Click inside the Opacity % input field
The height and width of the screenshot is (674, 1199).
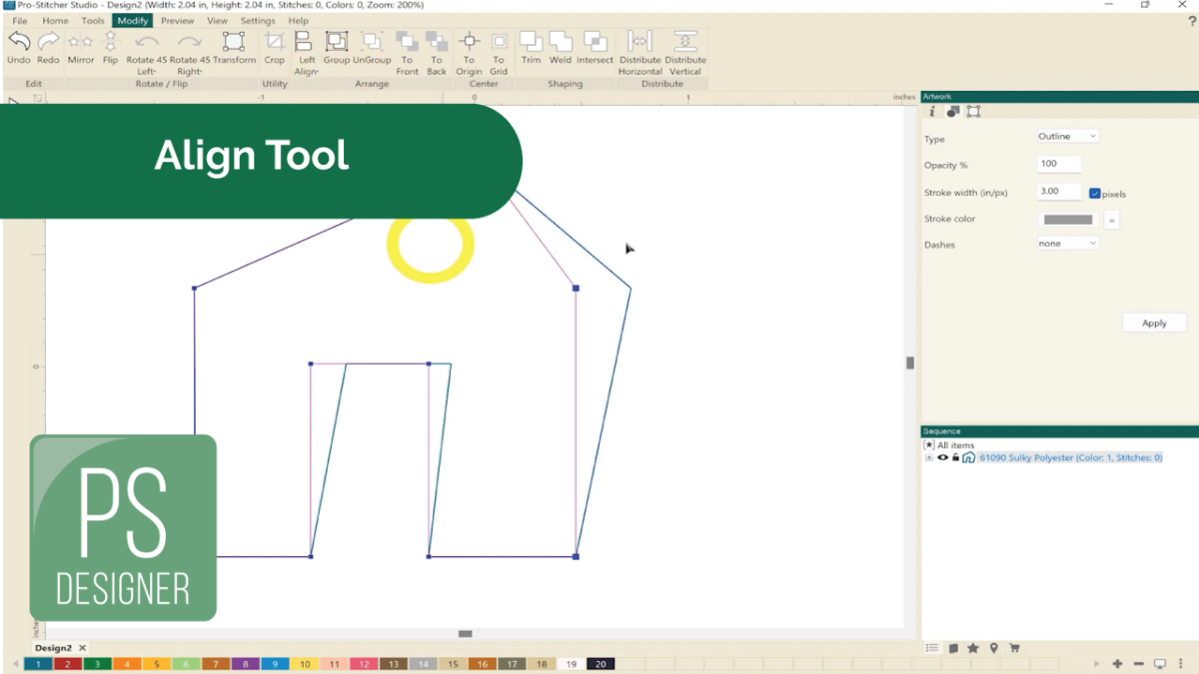pos(1059,164)
